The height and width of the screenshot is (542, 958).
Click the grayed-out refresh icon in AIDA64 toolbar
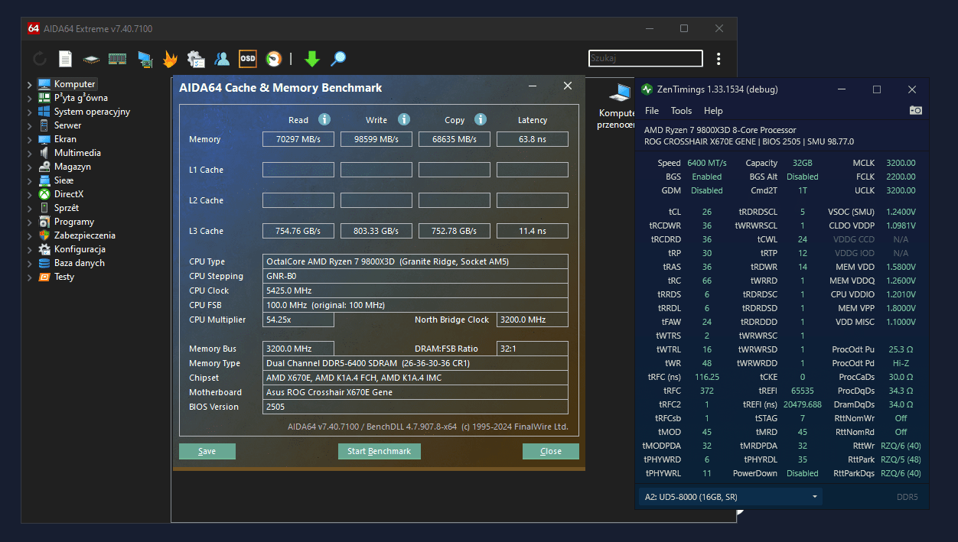pyautogui.click(x=40, y=59)
